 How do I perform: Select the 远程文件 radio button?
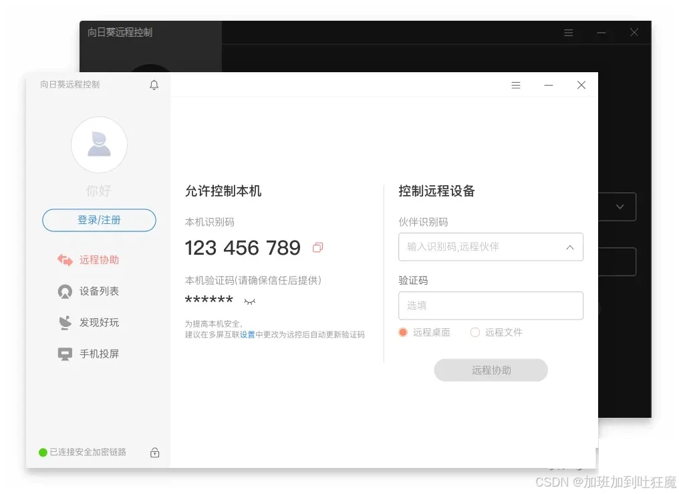[x=475, y=332]
